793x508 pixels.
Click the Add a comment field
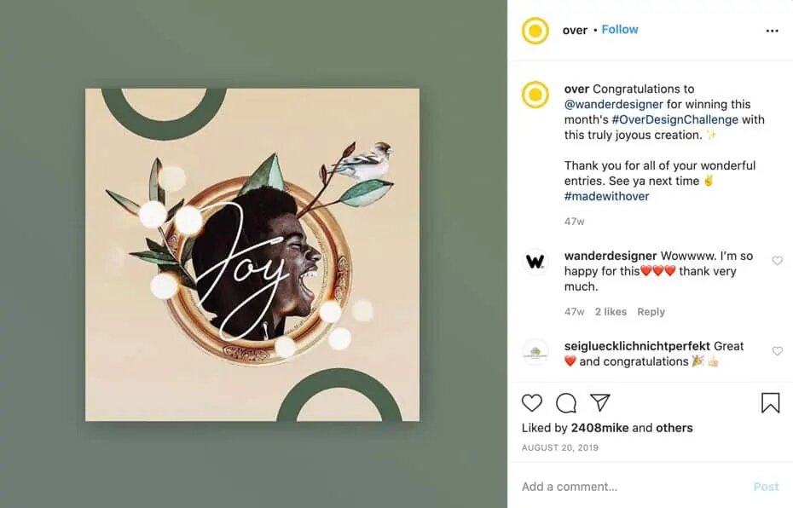click(631, 487)
